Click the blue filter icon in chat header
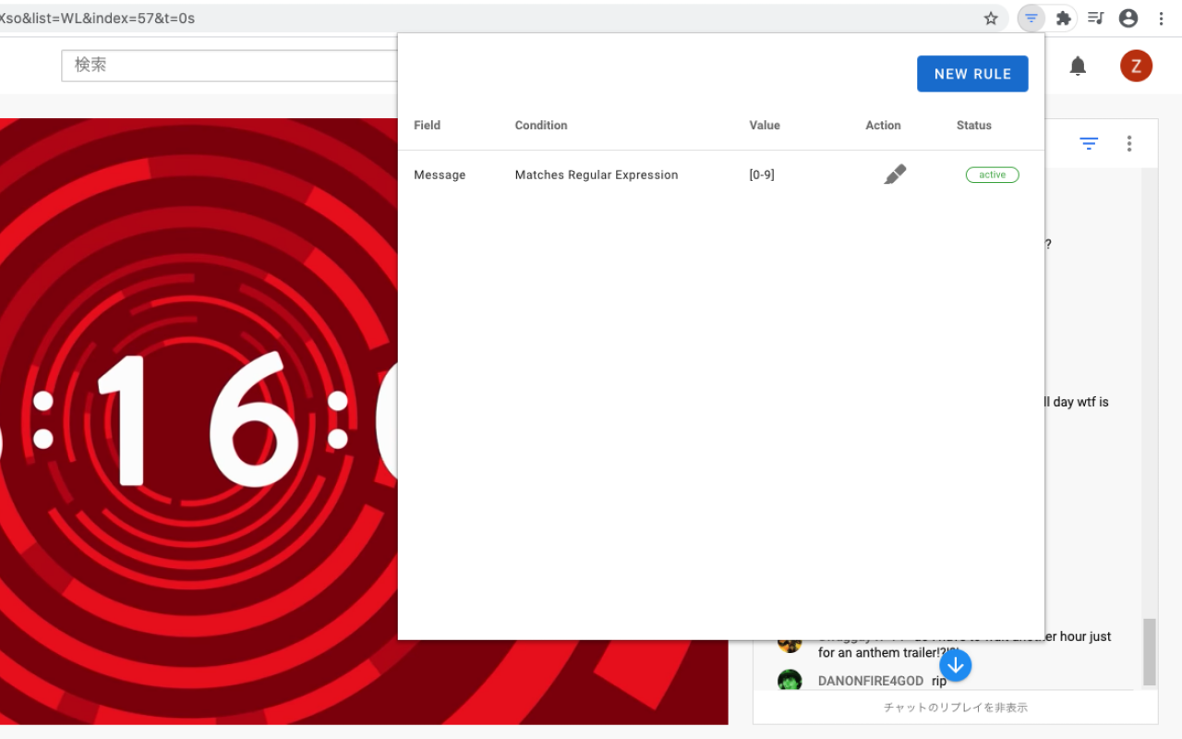1182x739 pixels. (1089, 143)
